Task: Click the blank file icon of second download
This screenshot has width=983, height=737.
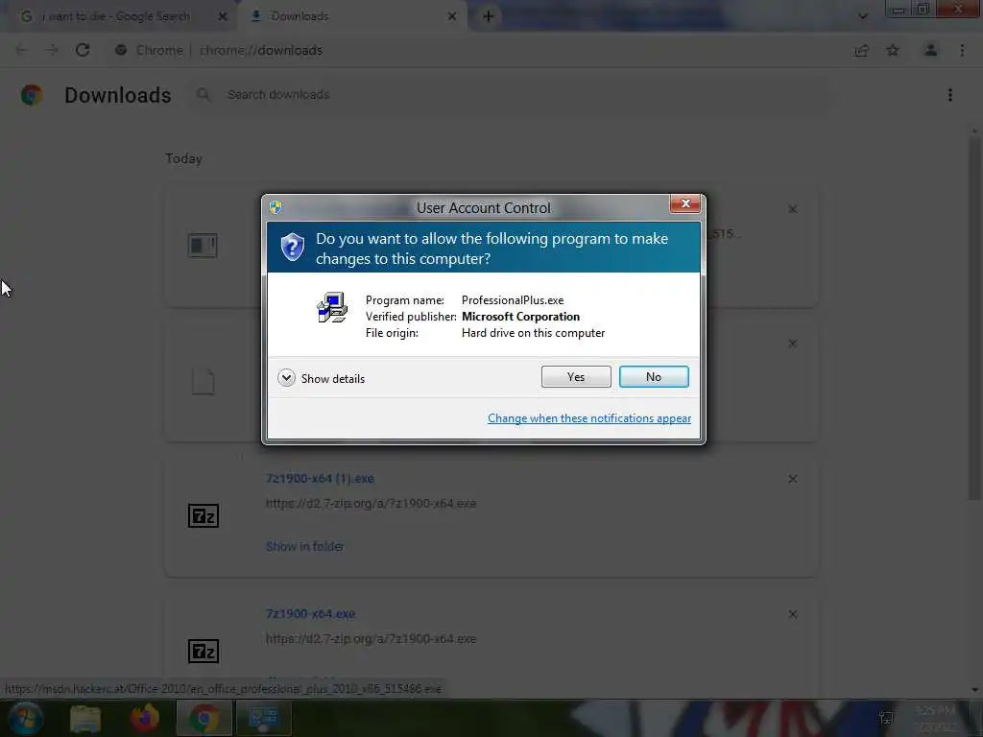Action: (204, 381)
